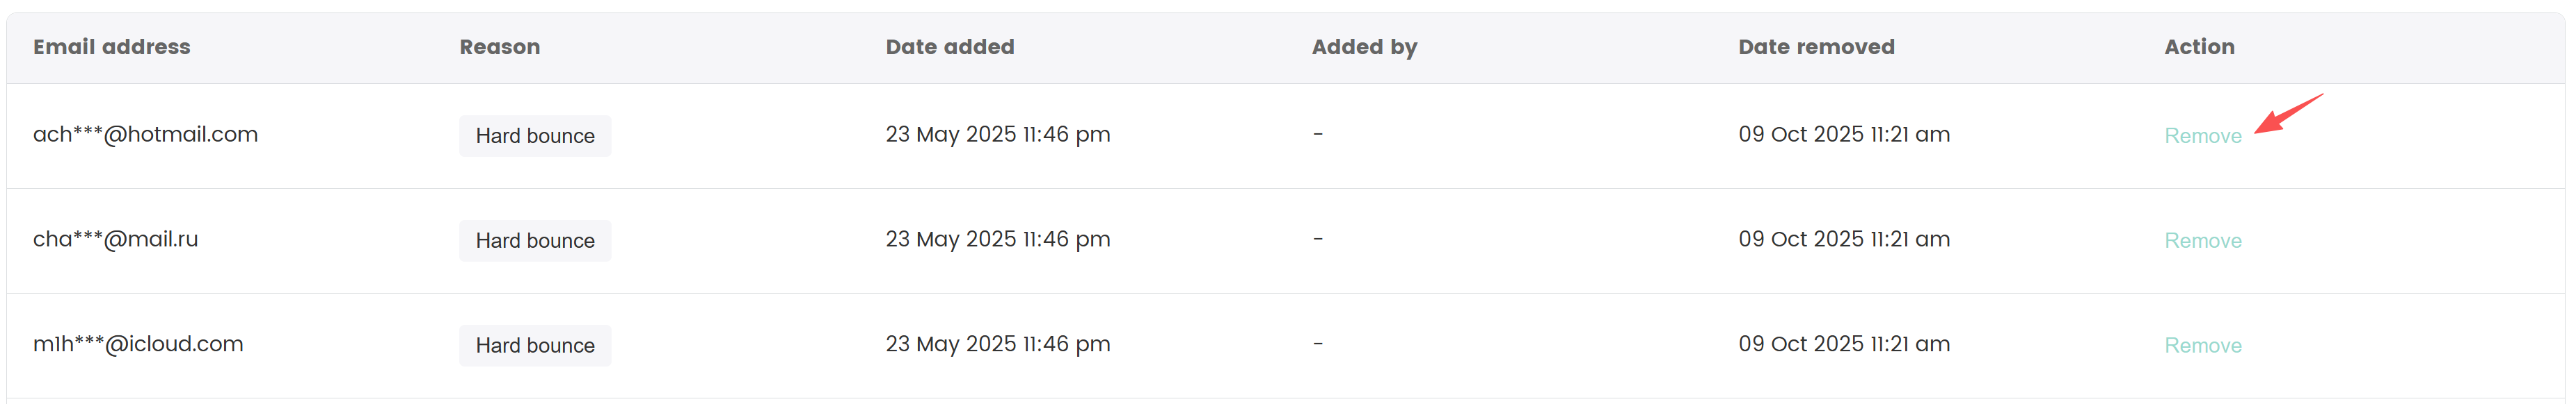Image resolution: width=2576 pixels, height=404 pixels.
Task: Click Hard bounce badge in icloud.com row
Action: coord(535,345)
